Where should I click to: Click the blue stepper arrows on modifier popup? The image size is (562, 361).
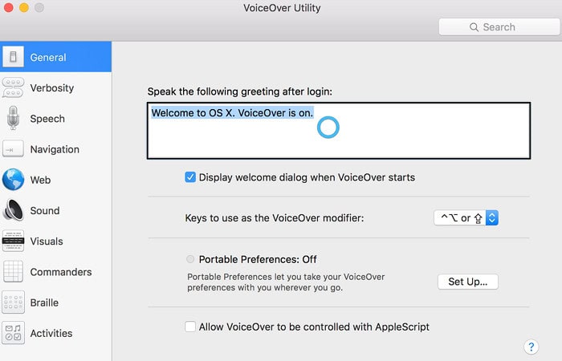(x=492, y=217)
